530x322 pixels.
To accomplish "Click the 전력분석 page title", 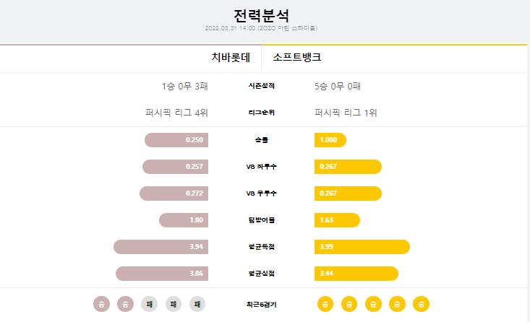I will point(261,15).
